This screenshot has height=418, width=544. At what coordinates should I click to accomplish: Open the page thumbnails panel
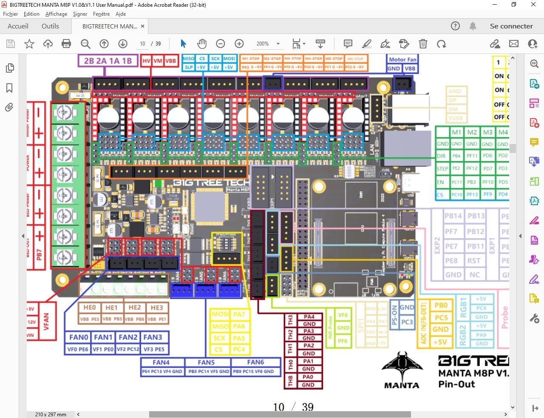point(9,68)
